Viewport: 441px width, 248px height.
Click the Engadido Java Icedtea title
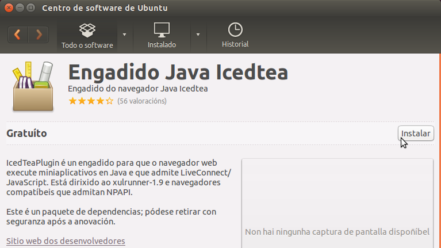pyautogui.click(x=178, y=72)
